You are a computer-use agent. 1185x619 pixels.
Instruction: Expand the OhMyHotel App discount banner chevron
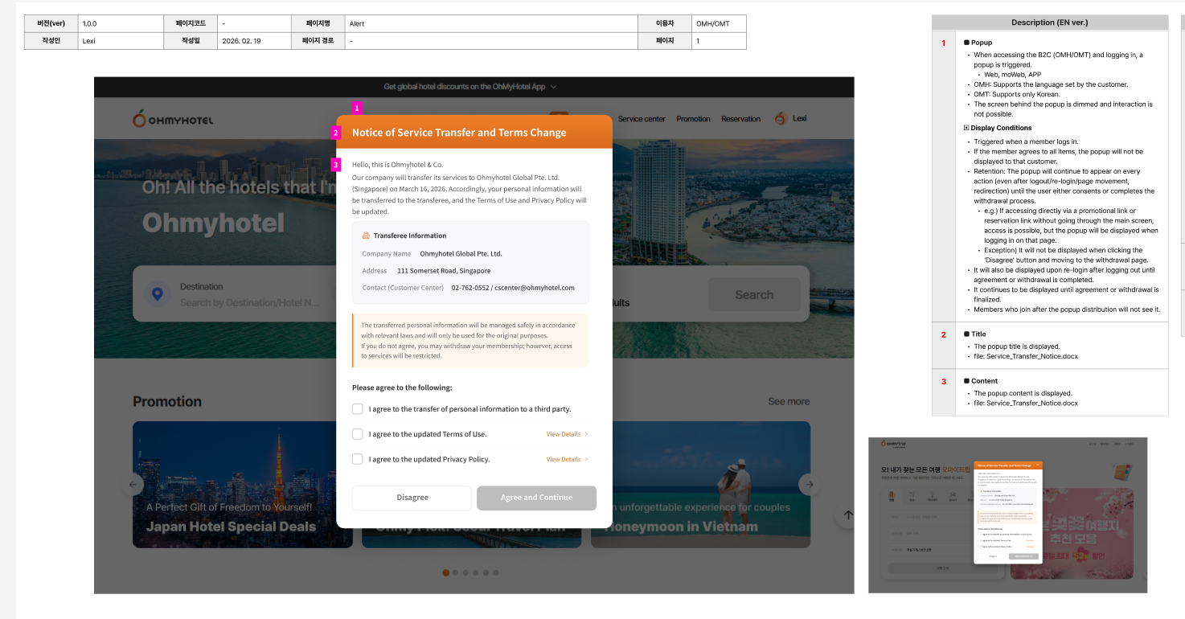coord(554,87)
